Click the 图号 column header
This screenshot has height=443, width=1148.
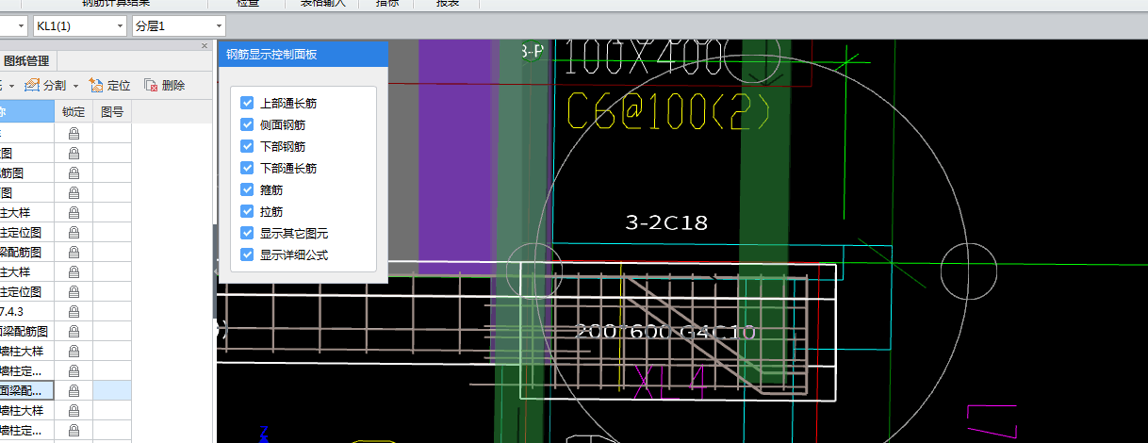pos(112,112)
